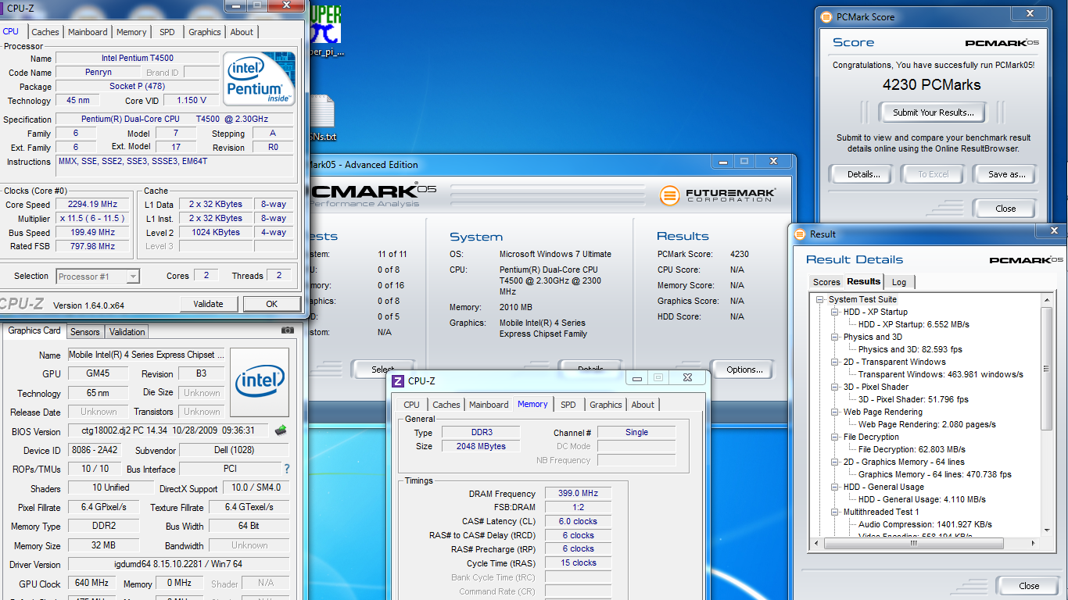1068x600 pixels.
Task: Open Mainboard tab in the Pentium T4500 CPU-Z window
Action: pos(88,32)
